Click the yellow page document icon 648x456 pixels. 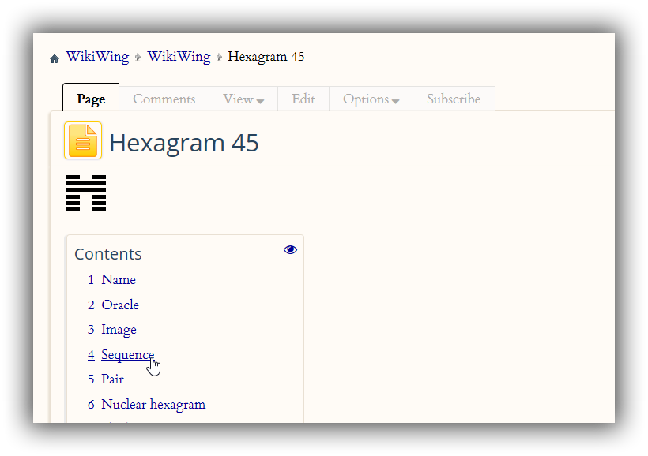(83, 141)
